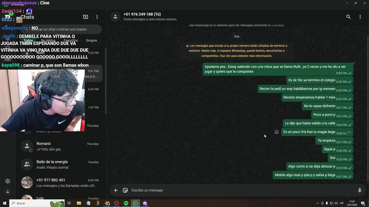Image resolution: width=369 pixels, height=207 pixels.
Task: Open chat header '+51 976 249 188 (Tú)'
Action: [142, 14]
